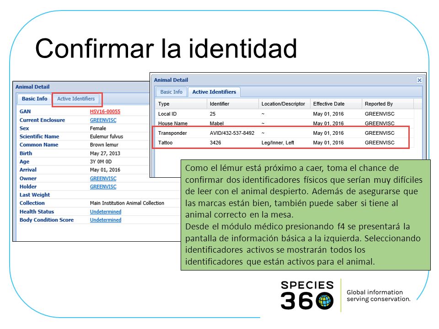Open GAN link HSV16-00055

[x=105, y=111]
